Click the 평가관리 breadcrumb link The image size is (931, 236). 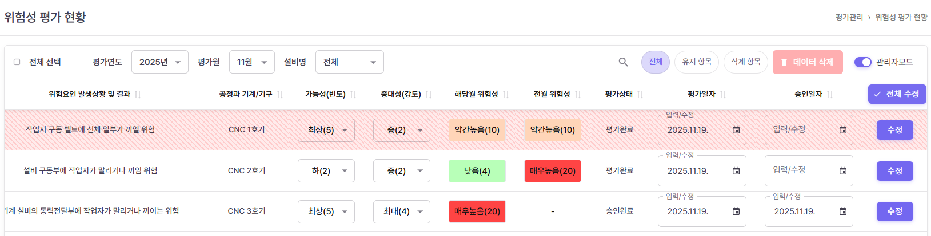pos(849,17)
